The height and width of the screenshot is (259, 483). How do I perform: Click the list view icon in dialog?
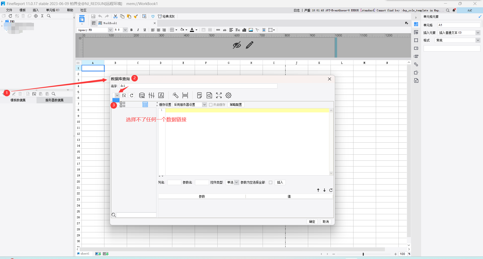click(123, 105)
